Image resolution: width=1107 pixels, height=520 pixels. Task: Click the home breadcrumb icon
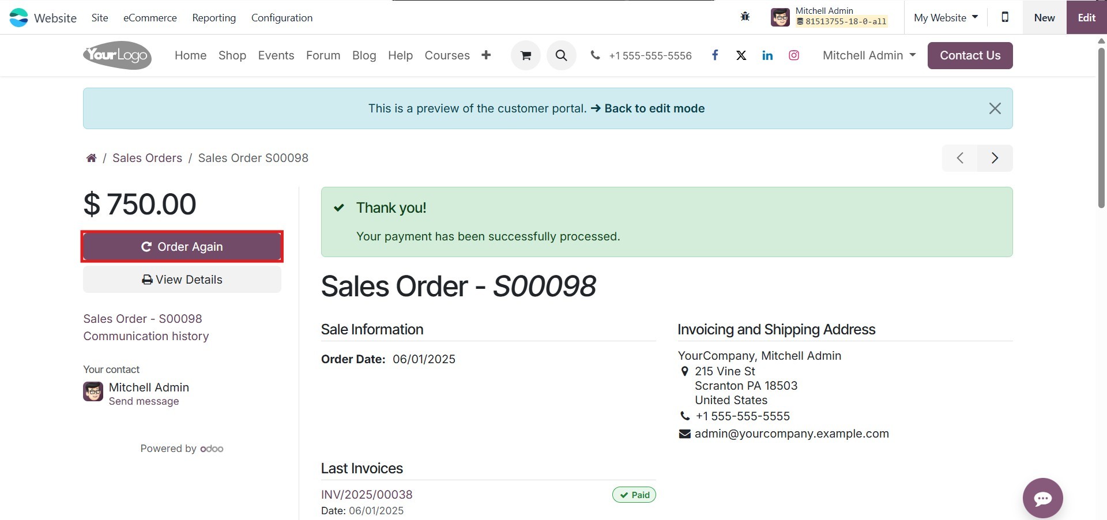click(91, 158)
